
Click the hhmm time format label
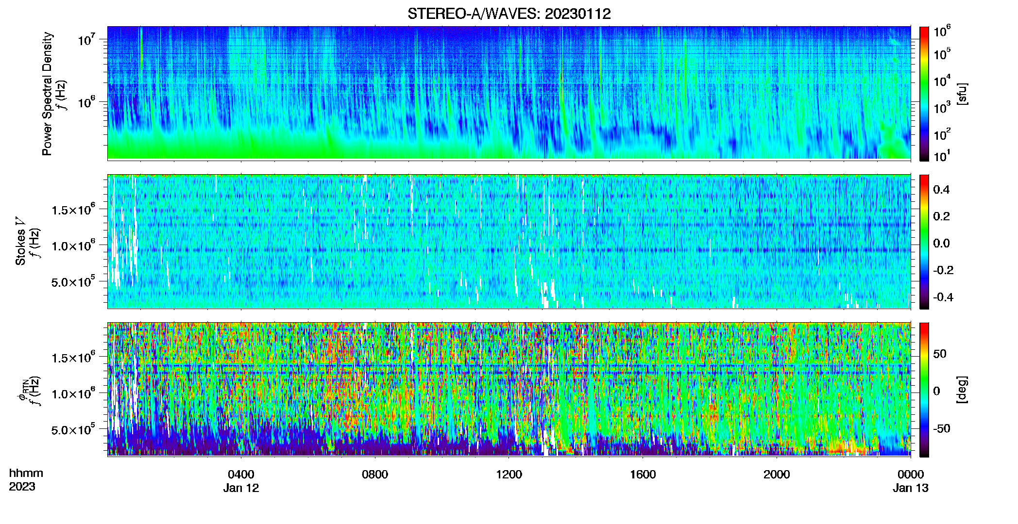coord(26,474)
